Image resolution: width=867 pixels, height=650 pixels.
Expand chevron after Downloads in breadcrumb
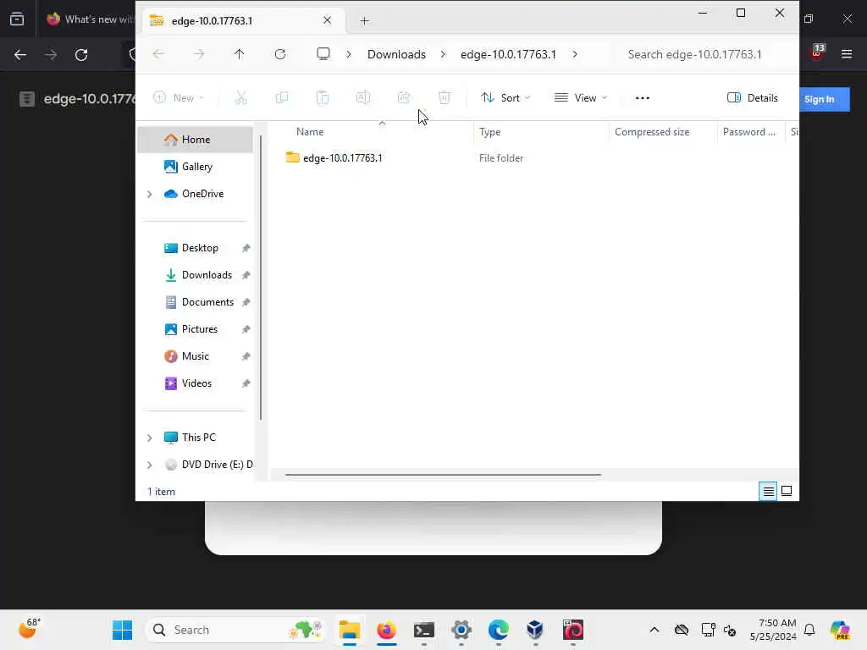point(443,54)
